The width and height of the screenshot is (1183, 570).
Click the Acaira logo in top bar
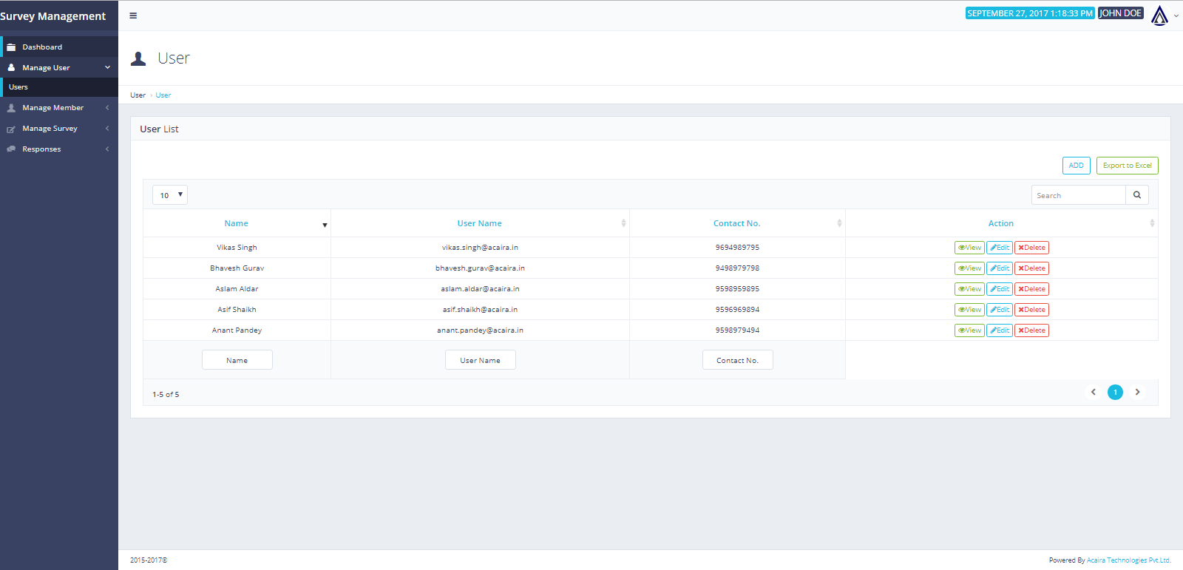pos(1159,16)
